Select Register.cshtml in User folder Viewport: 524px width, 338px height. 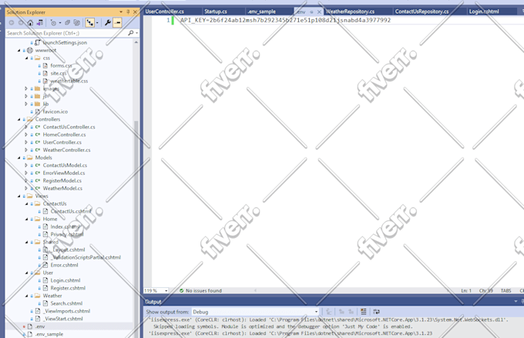point(68,288)
